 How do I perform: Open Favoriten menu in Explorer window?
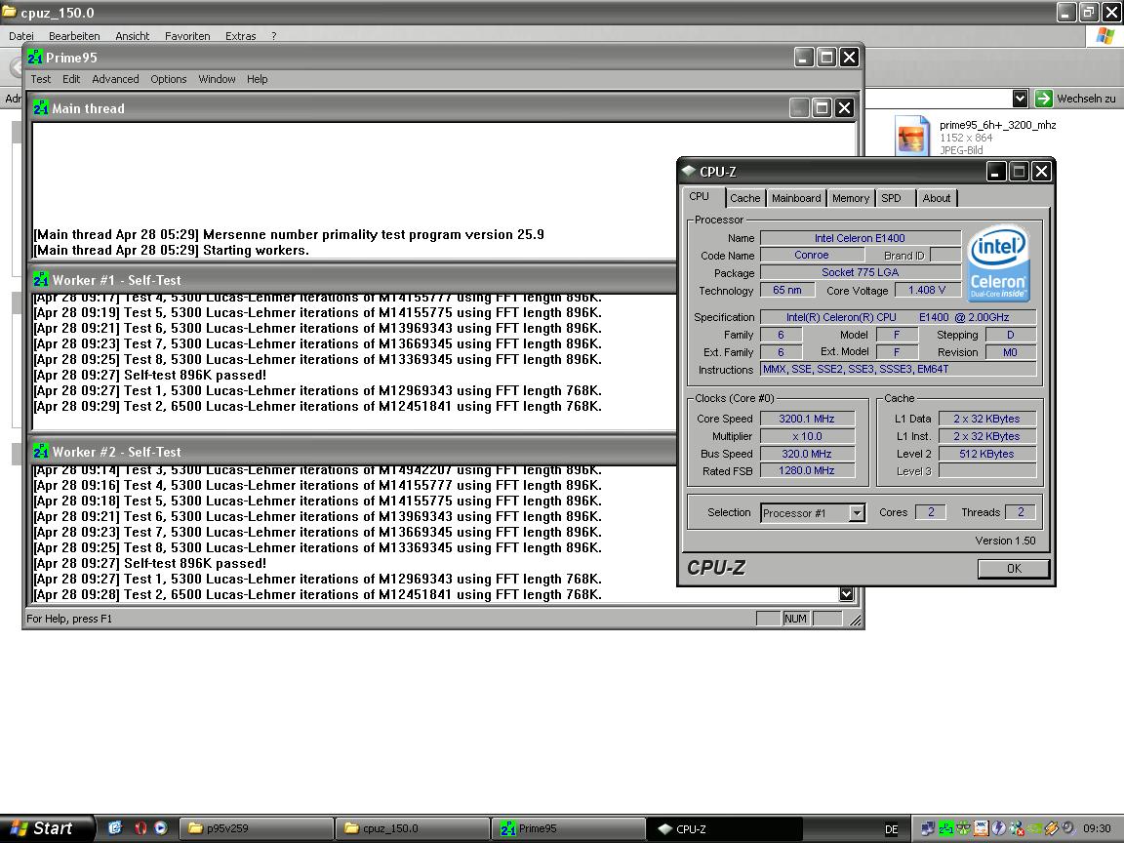187,36
